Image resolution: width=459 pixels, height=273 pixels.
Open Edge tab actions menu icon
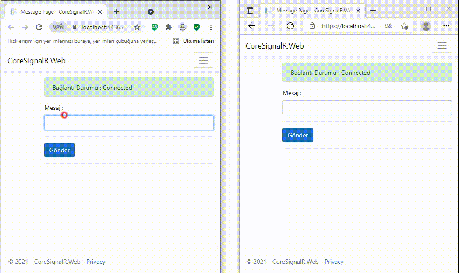(x=250, y=10)
